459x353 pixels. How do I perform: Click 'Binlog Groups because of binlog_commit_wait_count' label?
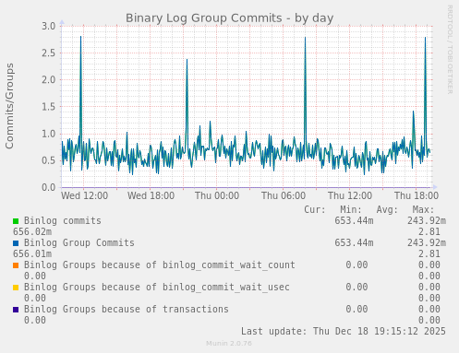160,265
